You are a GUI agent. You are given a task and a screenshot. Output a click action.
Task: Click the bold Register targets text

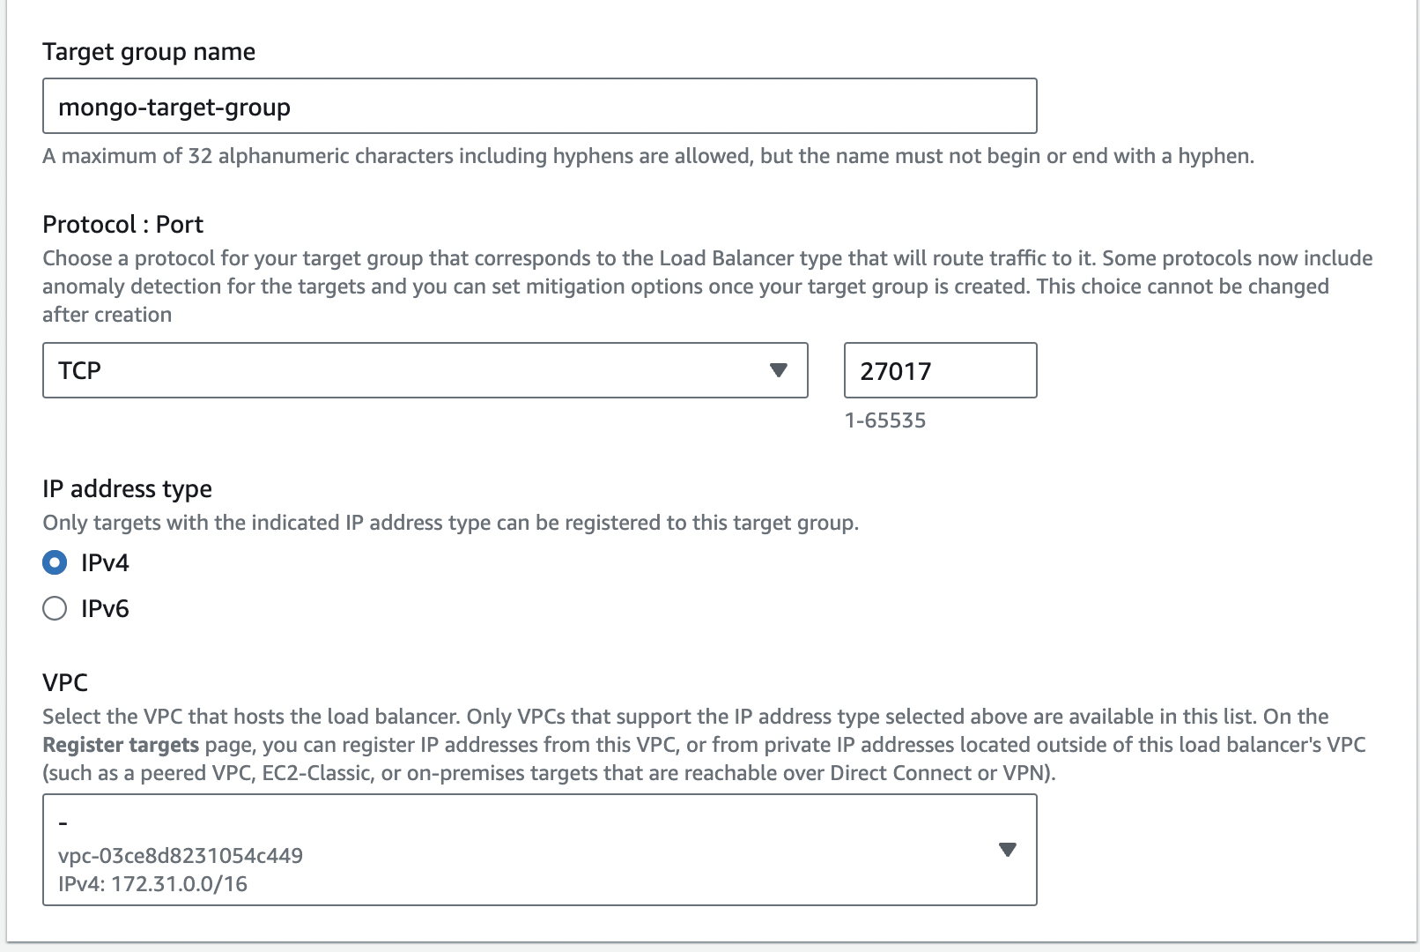coord(121,745)
